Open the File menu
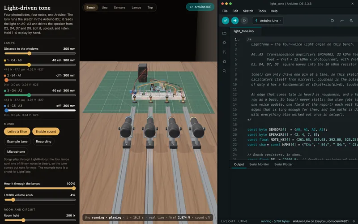 pyautogui.click(x=225, y=11)
